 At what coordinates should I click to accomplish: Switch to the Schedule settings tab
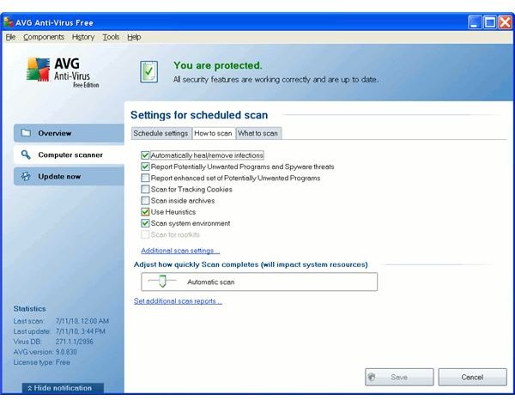coord(161,133)
